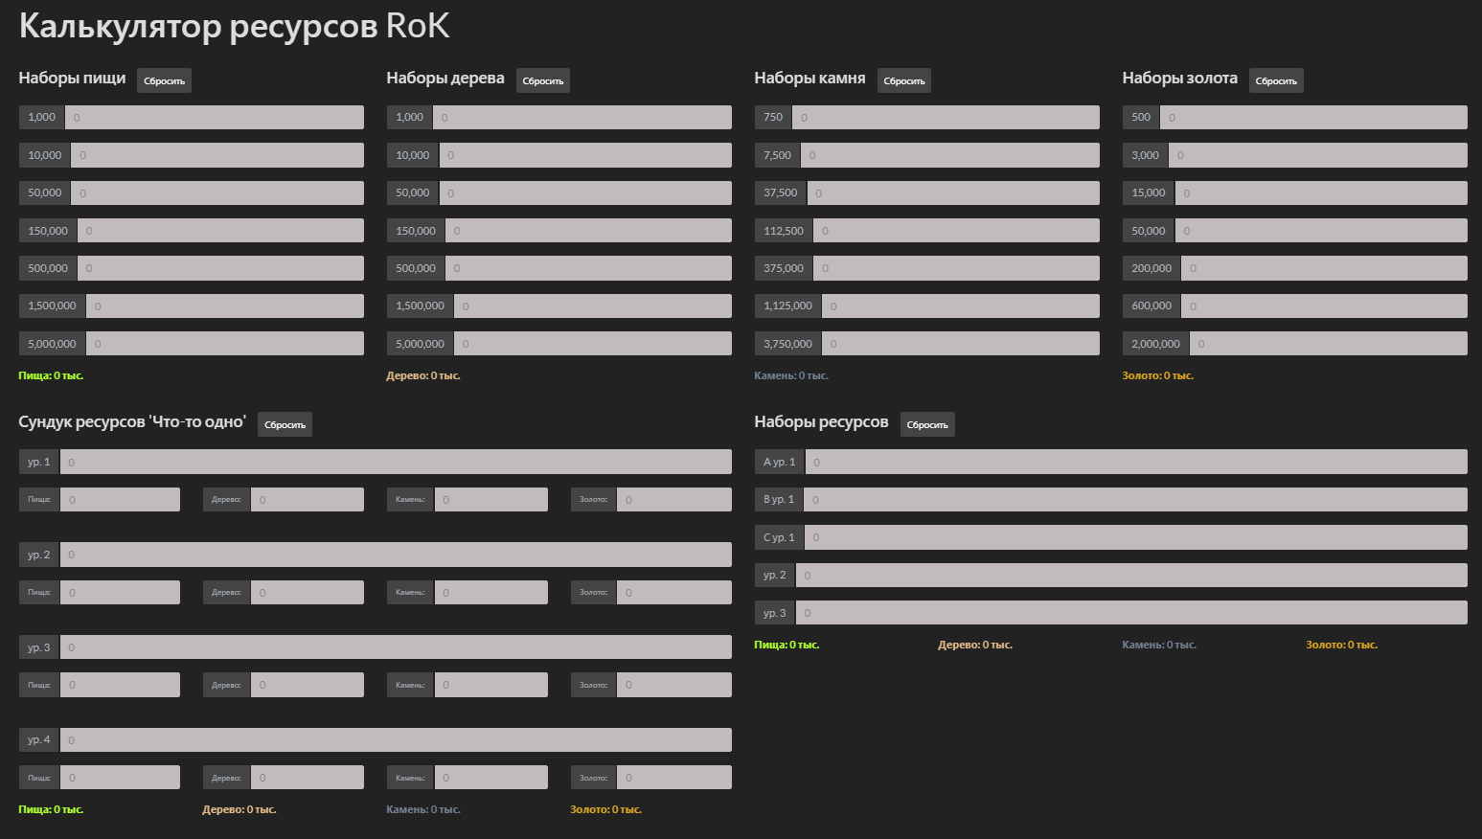Screen dimensions: 1482x839
Task: Click the 'Пища: 0 тыс.' total under food packs
Action: click(x=51, y=375)
